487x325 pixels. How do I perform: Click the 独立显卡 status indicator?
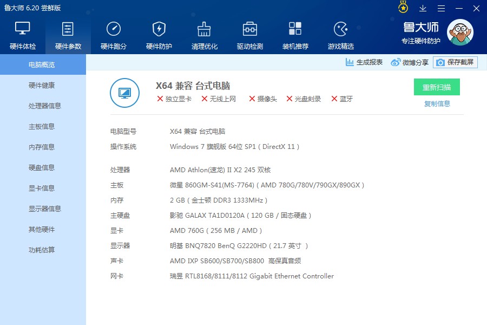pyautogui.click(x=174, y=99)
